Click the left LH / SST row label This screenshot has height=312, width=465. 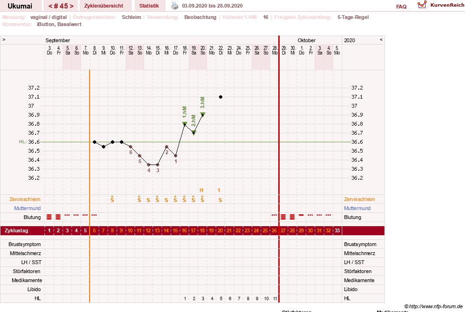(31, 262)
